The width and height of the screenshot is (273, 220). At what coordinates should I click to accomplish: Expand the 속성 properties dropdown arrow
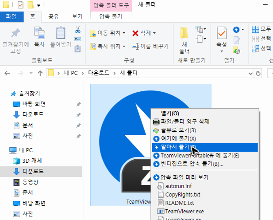[x=222, y=51]
